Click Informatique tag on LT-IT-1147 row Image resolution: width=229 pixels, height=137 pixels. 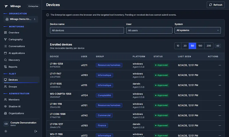[104, 75]
